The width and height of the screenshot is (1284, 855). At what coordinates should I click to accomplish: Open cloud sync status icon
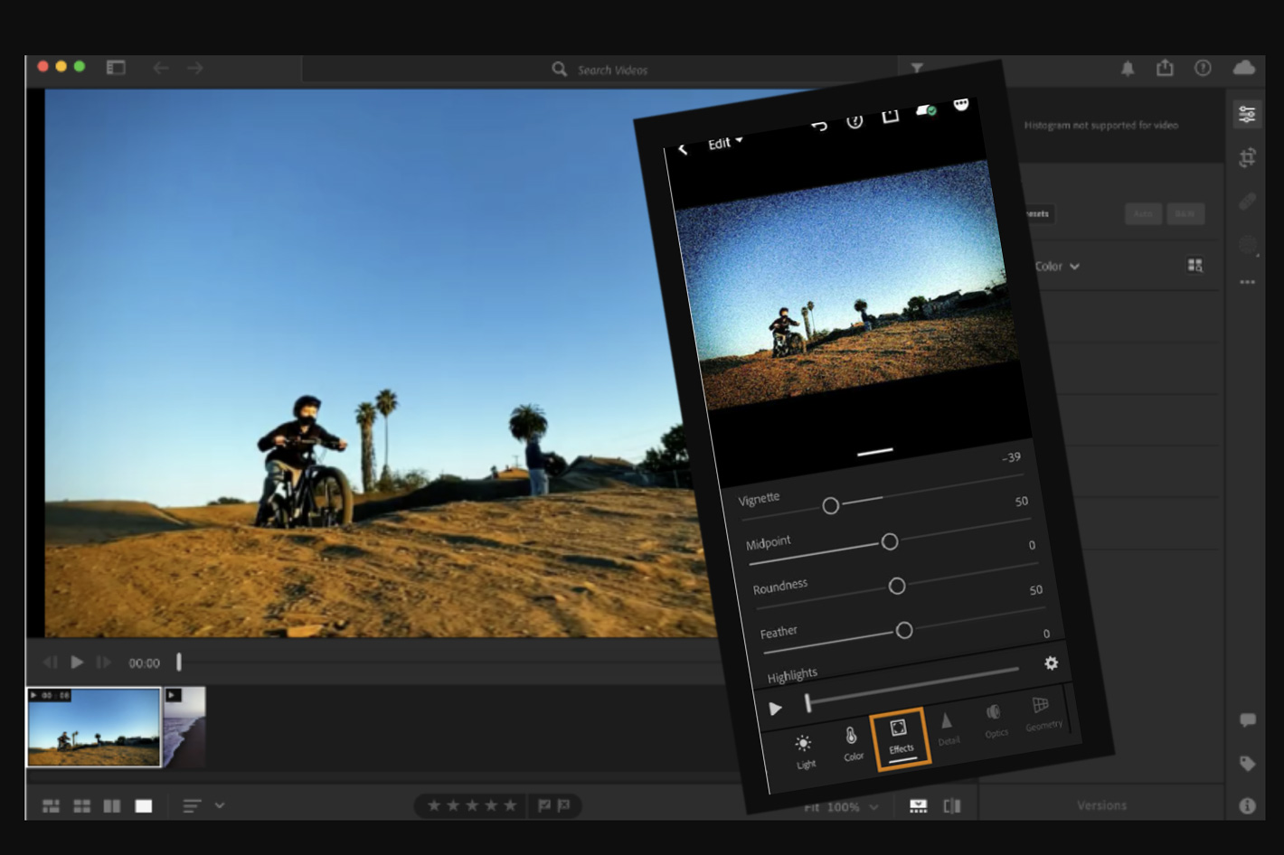1244,68
